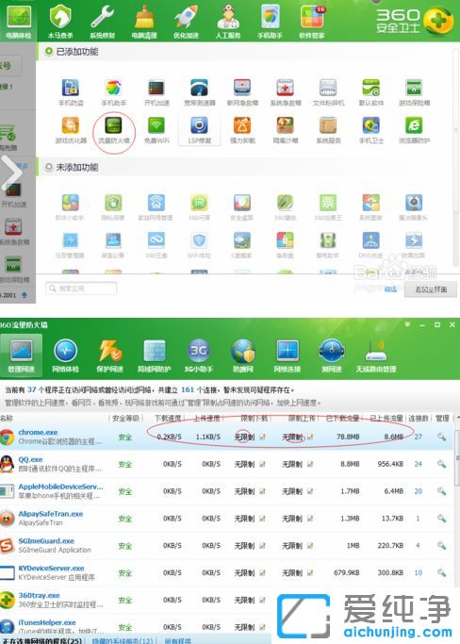Add the DNS优选 tool
Image resolution: width=460 pixels, height=644 pixels.
370,245
